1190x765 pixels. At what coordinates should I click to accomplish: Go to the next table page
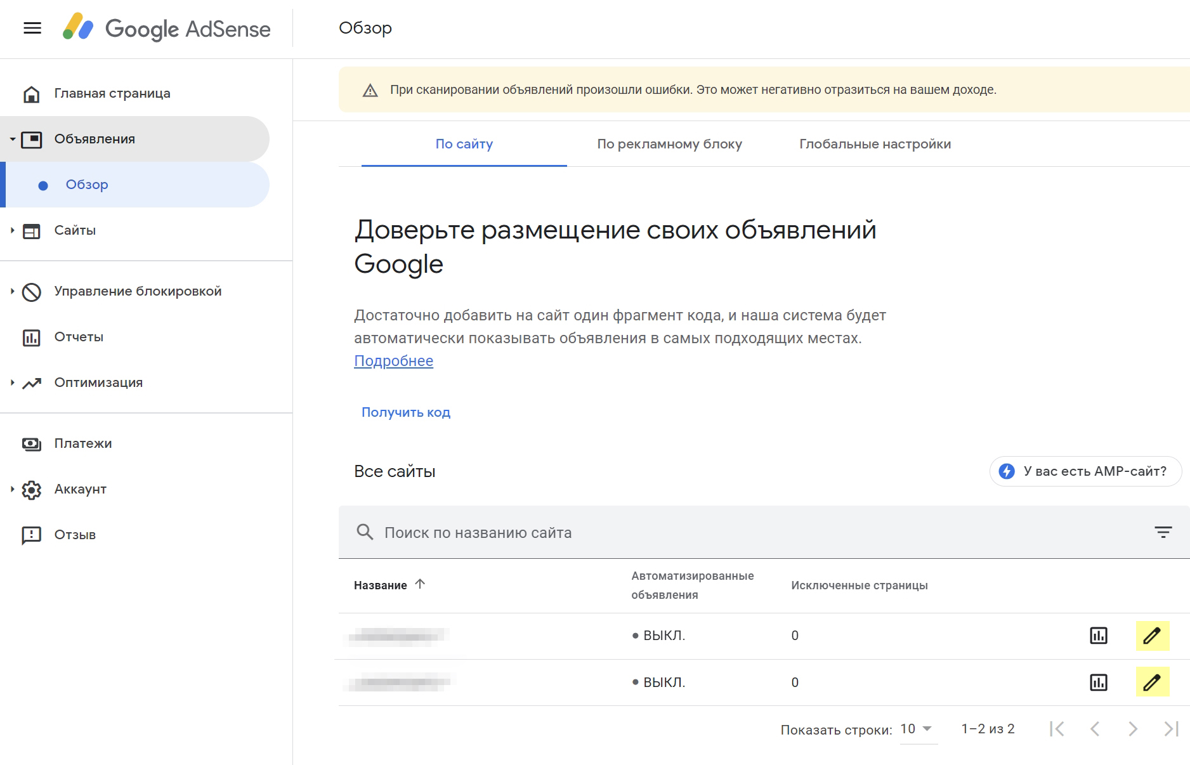tap(1133, 729)
